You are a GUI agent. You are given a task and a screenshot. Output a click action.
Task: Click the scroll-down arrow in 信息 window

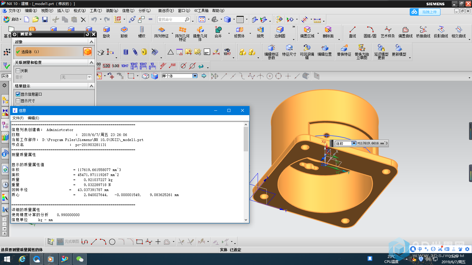pos(246,220)
